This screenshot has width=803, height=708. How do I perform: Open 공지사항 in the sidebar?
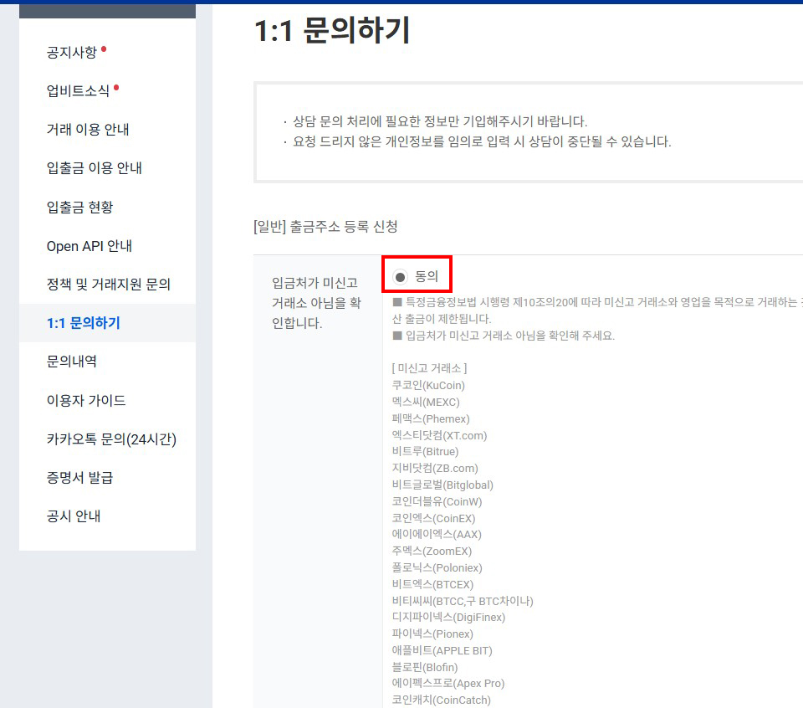72,52
